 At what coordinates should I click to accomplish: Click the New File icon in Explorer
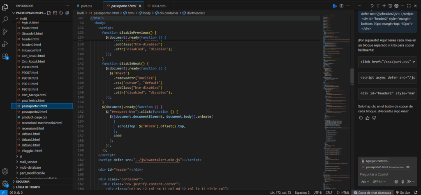pos(49,13)
